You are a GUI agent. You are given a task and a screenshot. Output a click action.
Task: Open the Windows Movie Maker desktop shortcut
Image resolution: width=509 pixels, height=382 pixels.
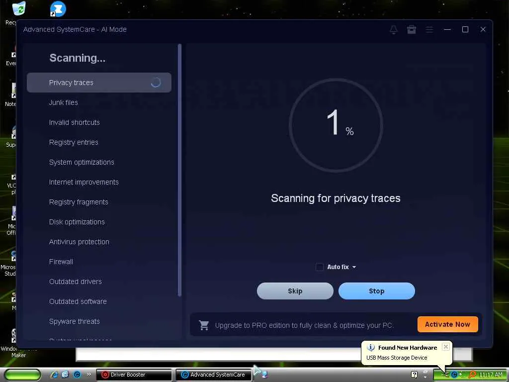point(13,343)
